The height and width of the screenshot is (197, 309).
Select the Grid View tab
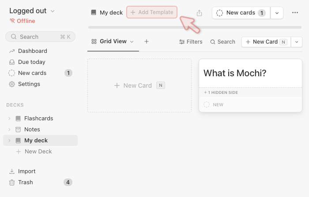tap(113, 41)
